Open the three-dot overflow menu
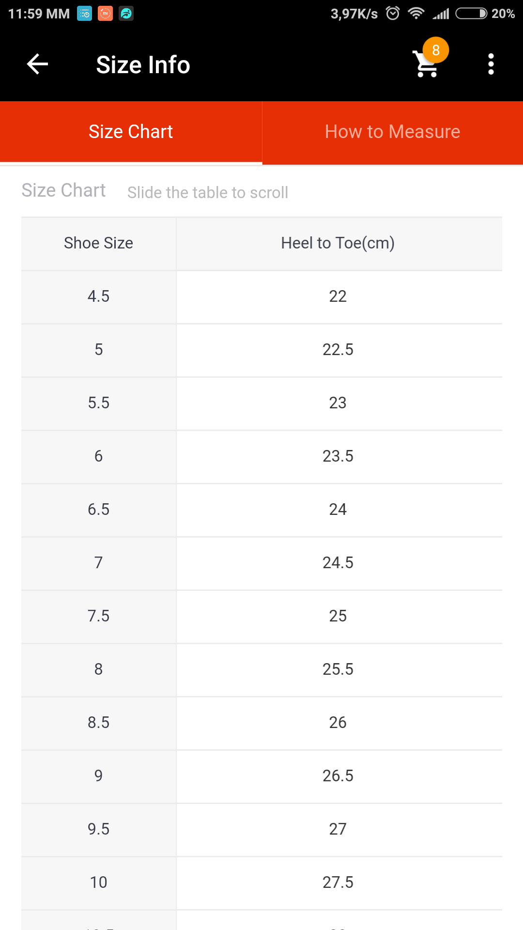Image resolution: width=523 pixels, height=930 pixels. click(491, 64)
